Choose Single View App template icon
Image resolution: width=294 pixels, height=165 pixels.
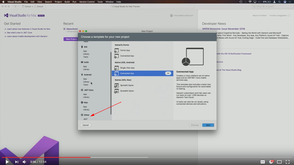click(116, 68)
